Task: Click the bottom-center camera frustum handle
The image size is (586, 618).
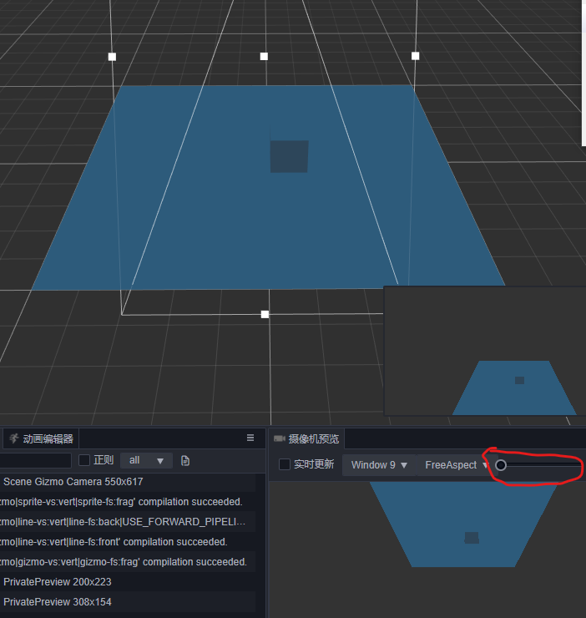Action: click(265, 314)
